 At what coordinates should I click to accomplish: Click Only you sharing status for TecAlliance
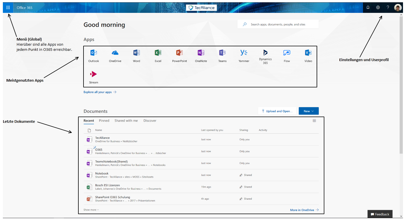tap(244, 140)
